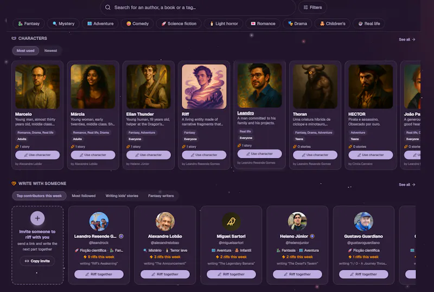
Task: Click the @leandrock handle
Action: tap(99, 243)
